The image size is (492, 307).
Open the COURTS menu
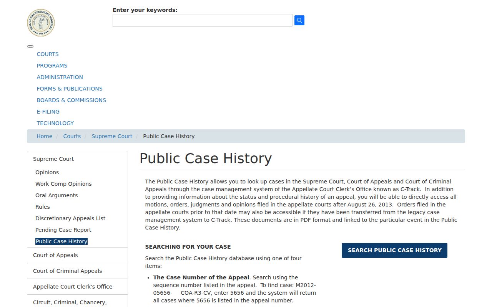[x=48, y=54]
